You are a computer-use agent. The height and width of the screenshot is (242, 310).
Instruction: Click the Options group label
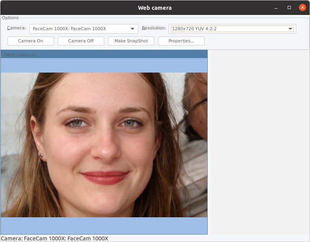pyautogui.click(x=10, y=18)
